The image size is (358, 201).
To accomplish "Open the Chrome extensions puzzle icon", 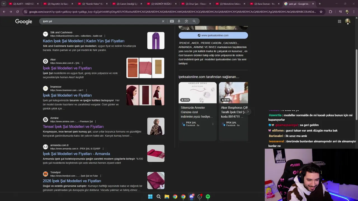I will tap(331, 12).
